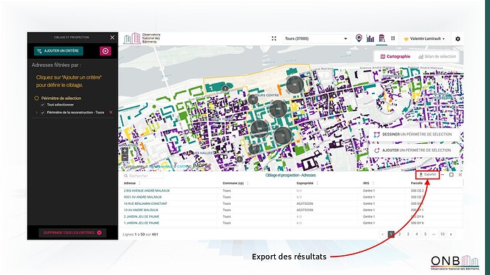
Task: Go to previous page arrow in pagination
Action: click(x=383, y=234)
